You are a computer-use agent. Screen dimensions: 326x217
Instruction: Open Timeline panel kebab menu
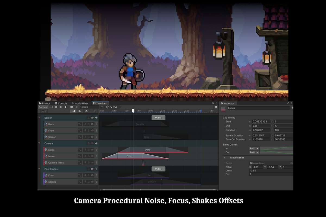216,103
